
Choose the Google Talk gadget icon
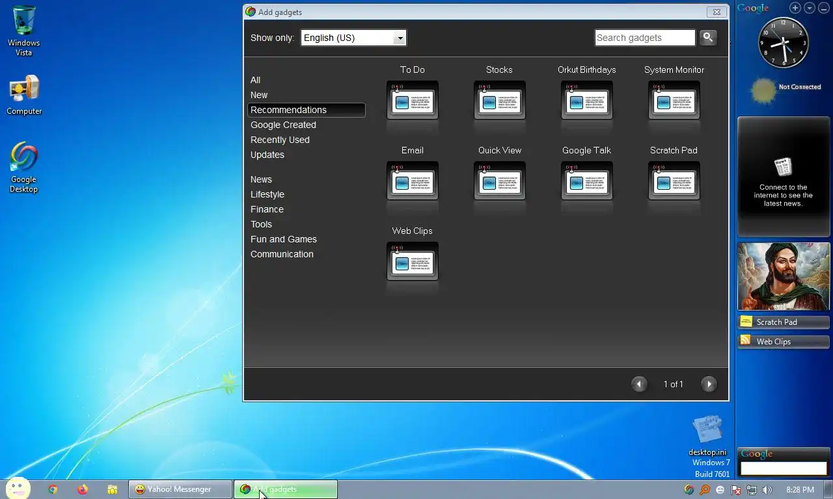click(586, 181)
